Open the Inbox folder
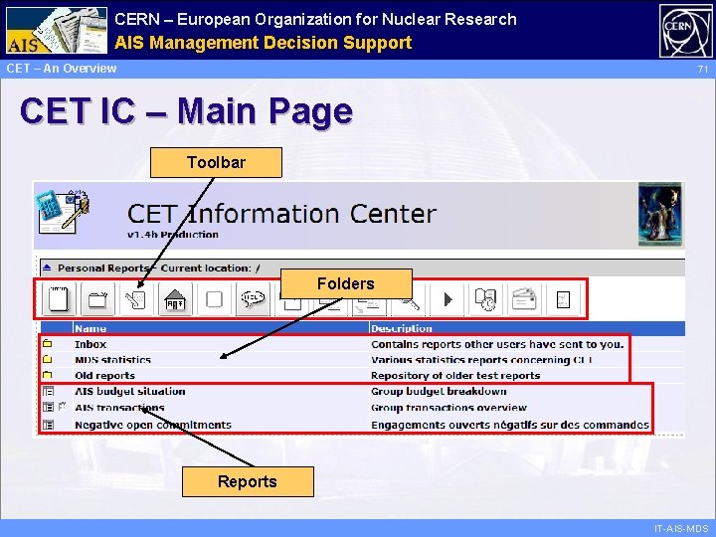Viewport: 716px width, 537px height. pyautogui.click(x=90, y=344)
